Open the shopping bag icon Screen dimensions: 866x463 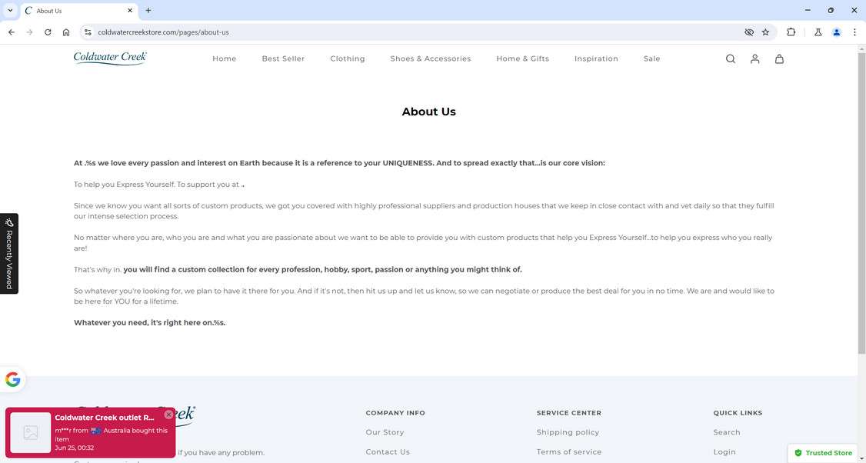(779, 59)
